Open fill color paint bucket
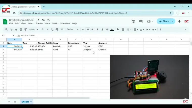 click(x=118, y=29)
